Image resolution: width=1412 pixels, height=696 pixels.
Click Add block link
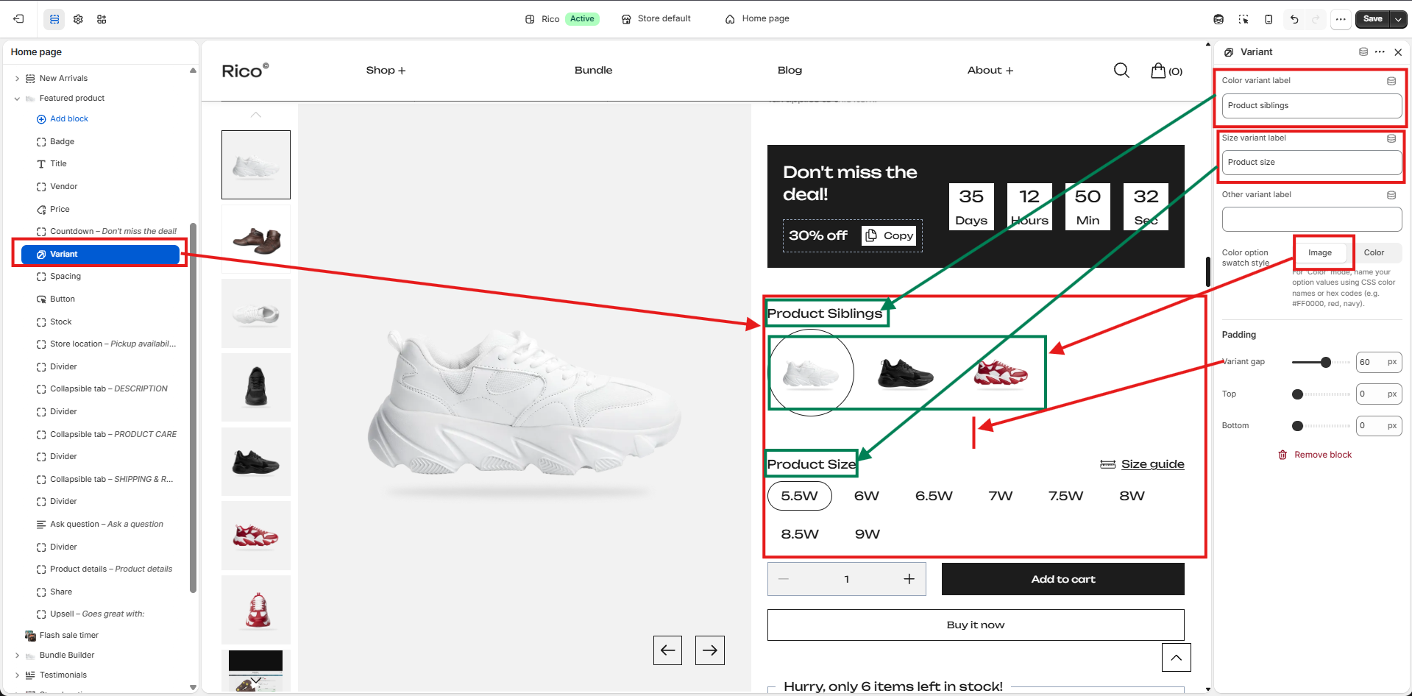(63, 119)
